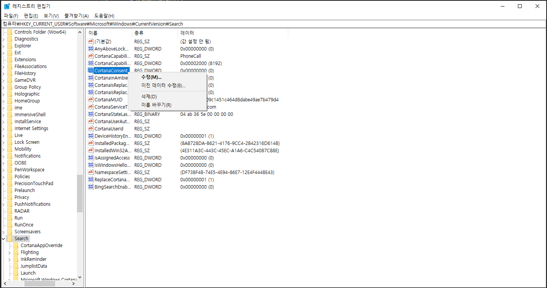Click the Policies folder icon in tree
The image size is (547, 288).
pyautogui.click(x=10, y=177)
